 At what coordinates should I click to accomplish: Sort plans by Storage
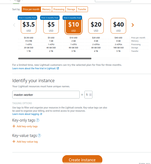[x=71, y=9]
